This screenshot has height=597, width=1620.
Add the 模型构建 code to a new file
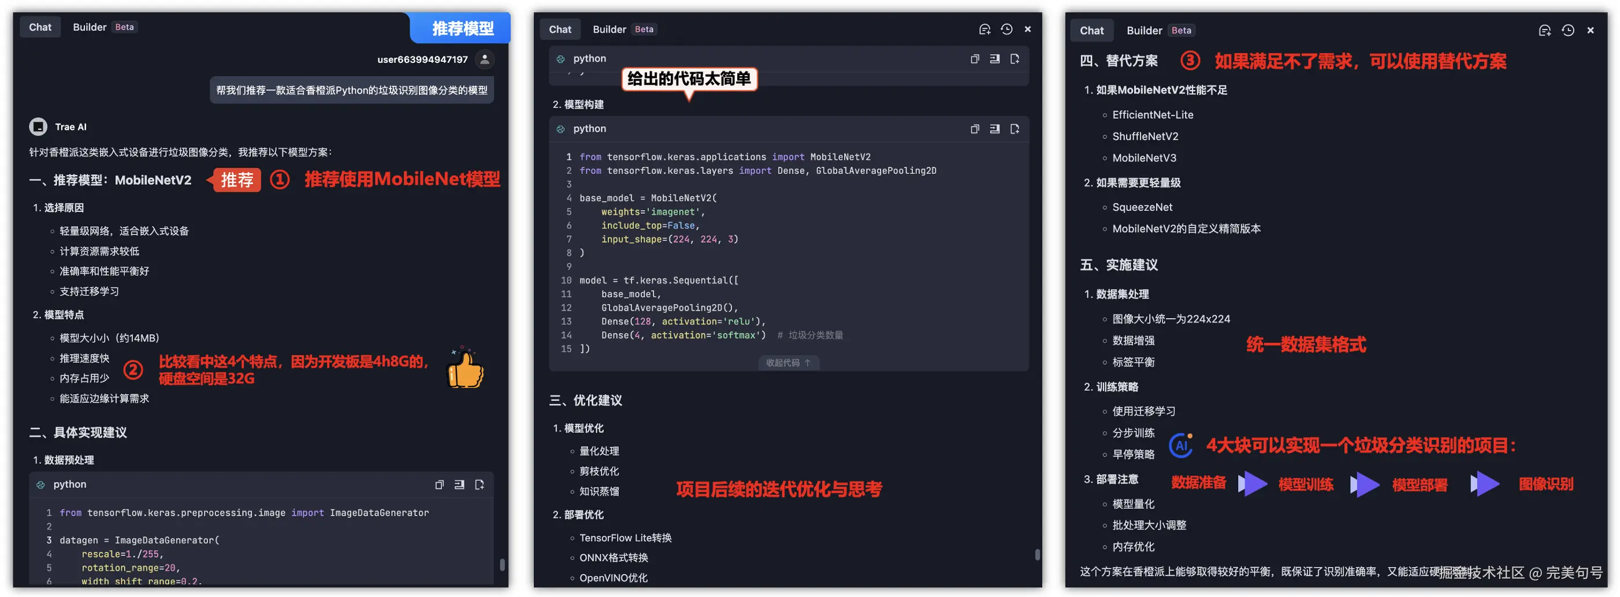point(1015,129)
